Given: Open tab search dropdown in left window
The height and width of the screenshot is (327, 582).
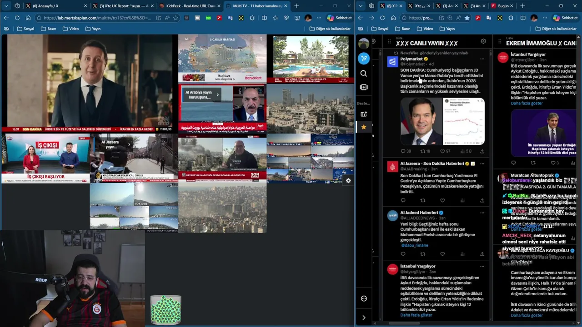Looking at the screenshot, I should [6, 6].
